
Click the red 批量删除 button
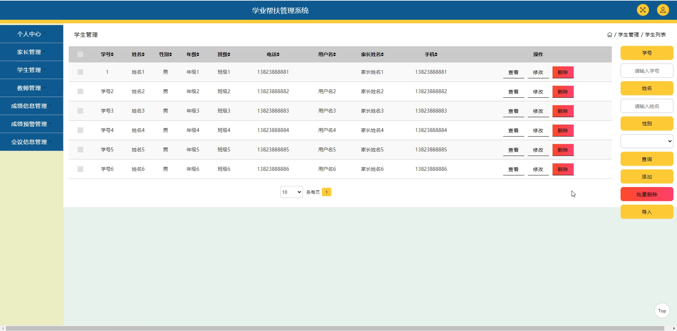click(x=647, y=194)
